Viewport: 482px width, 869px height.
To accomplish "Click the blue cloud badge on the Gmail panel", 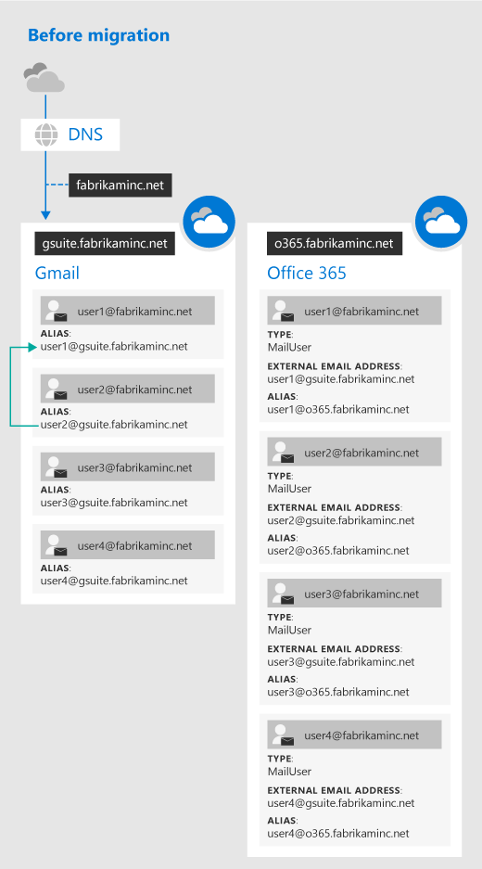I will tap(209, 222).
